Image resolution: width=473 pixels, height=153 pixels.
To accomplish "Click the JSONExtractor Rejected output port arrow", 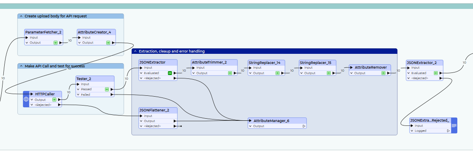I will click(x=175, y=78).
